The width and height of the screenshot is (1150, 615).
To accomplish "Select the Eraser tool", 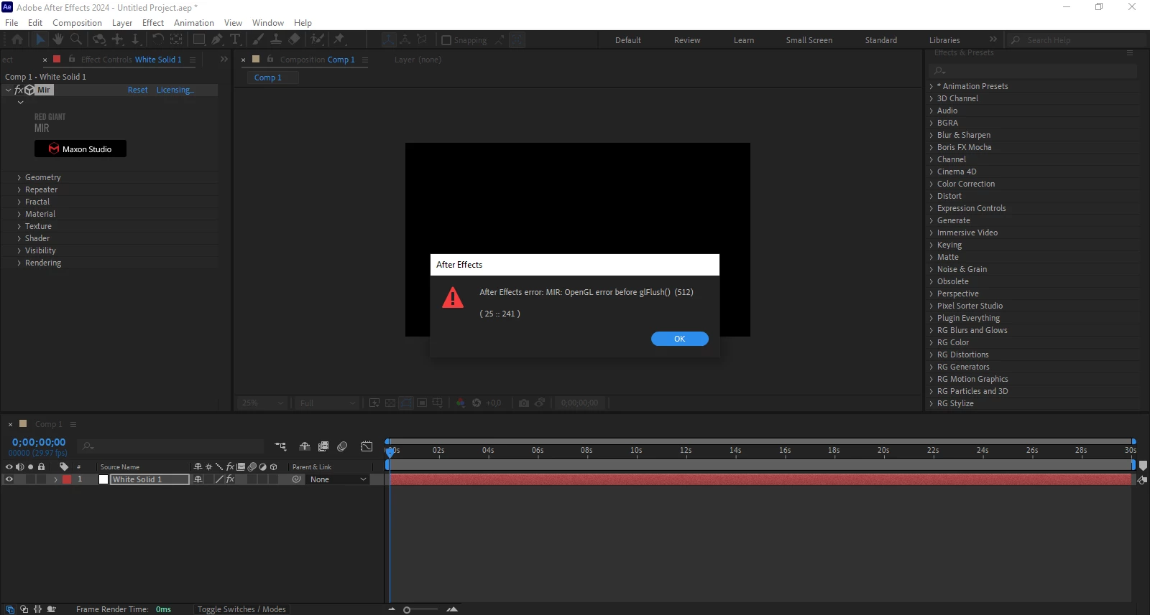I will (295, 39).
